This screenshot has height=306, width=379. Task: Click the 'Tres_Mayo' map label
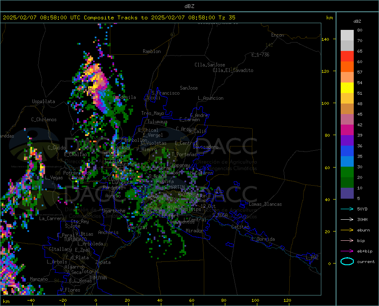pyautogui.click(x=152, y=113)
